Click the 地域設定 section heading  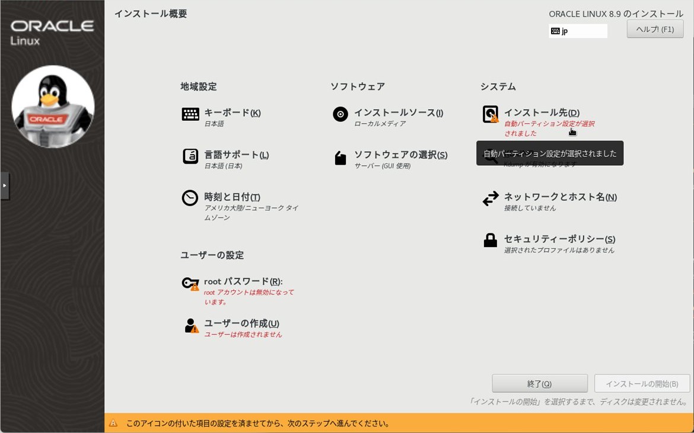[x=199, y=86]
